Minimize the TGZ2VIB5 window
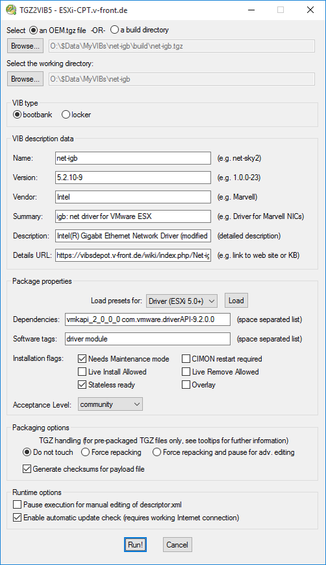 click(251, 10)
